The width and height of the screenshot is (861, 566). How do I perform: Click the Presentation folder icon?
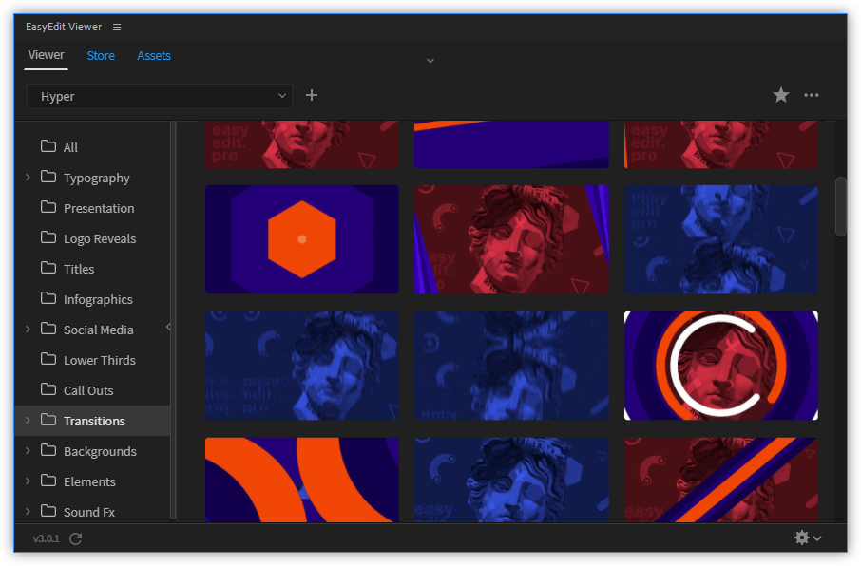48,207
